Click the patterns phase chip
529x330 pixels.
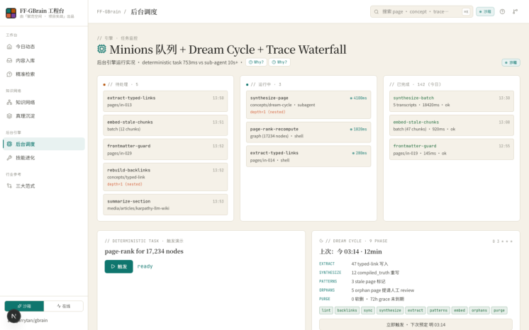point(438,310)
